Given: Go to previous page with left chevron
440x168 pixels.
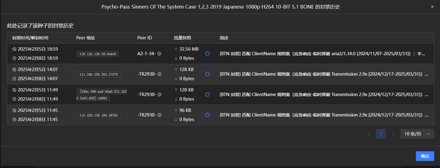Looking at the screenshot, I should point(369,134).
